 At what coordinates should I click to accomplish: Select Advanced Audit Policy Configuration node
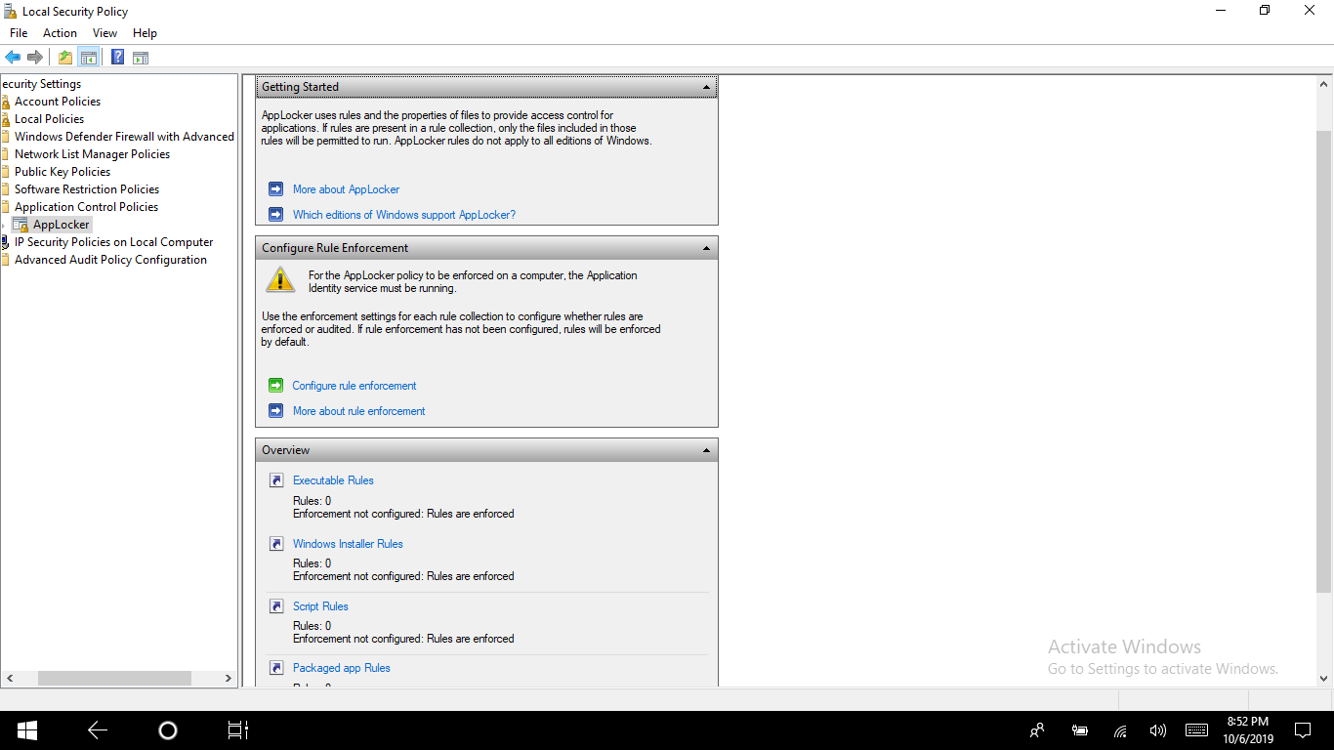click(x=110, y=260)
